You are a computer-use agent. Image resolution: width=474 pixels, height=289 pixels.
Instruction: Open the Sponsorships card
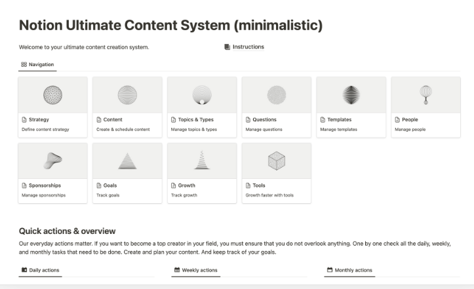pyautogui.click(x=52, y=173)
